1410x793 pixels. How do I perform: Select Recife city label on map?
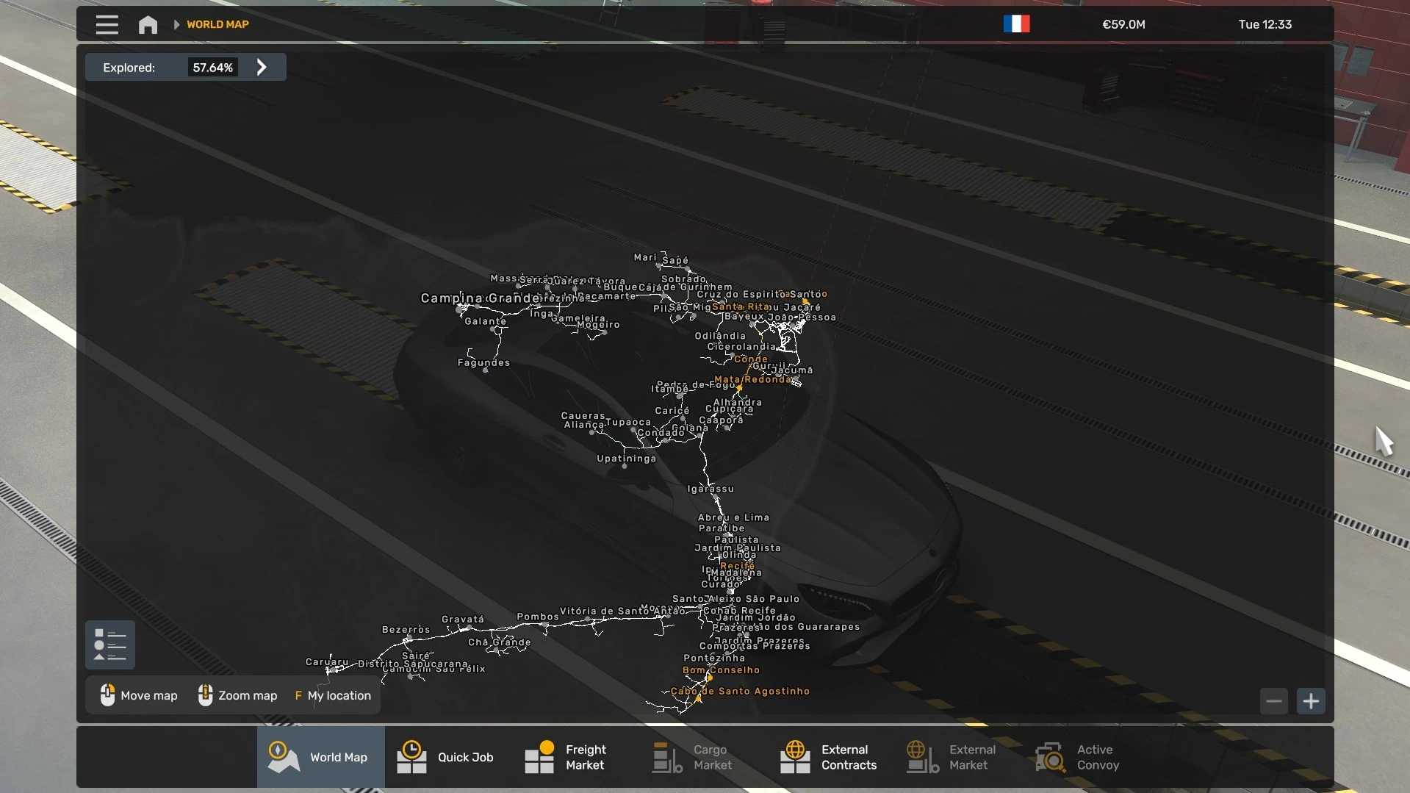click(x=737, y=566)
